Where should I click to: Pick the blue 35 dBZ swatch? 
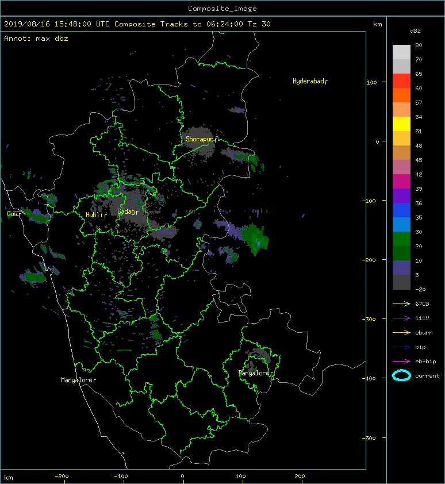coord(401,210)
